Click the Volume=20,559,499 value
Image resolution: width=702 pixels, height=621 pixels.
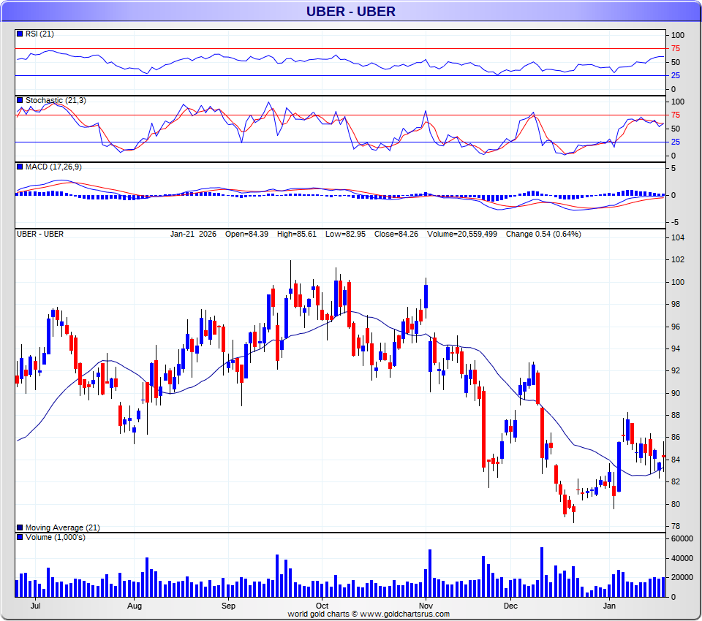tap(462, 234)
